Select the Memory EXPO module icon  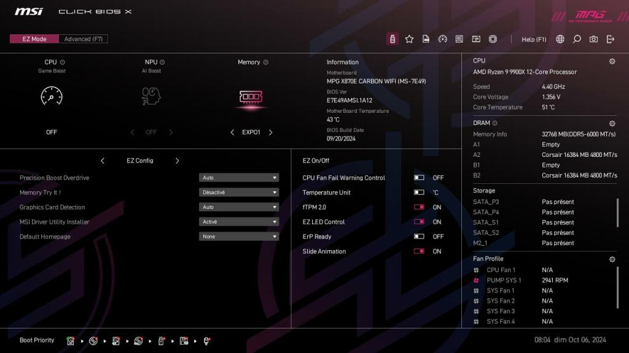[x=251, y=97]
